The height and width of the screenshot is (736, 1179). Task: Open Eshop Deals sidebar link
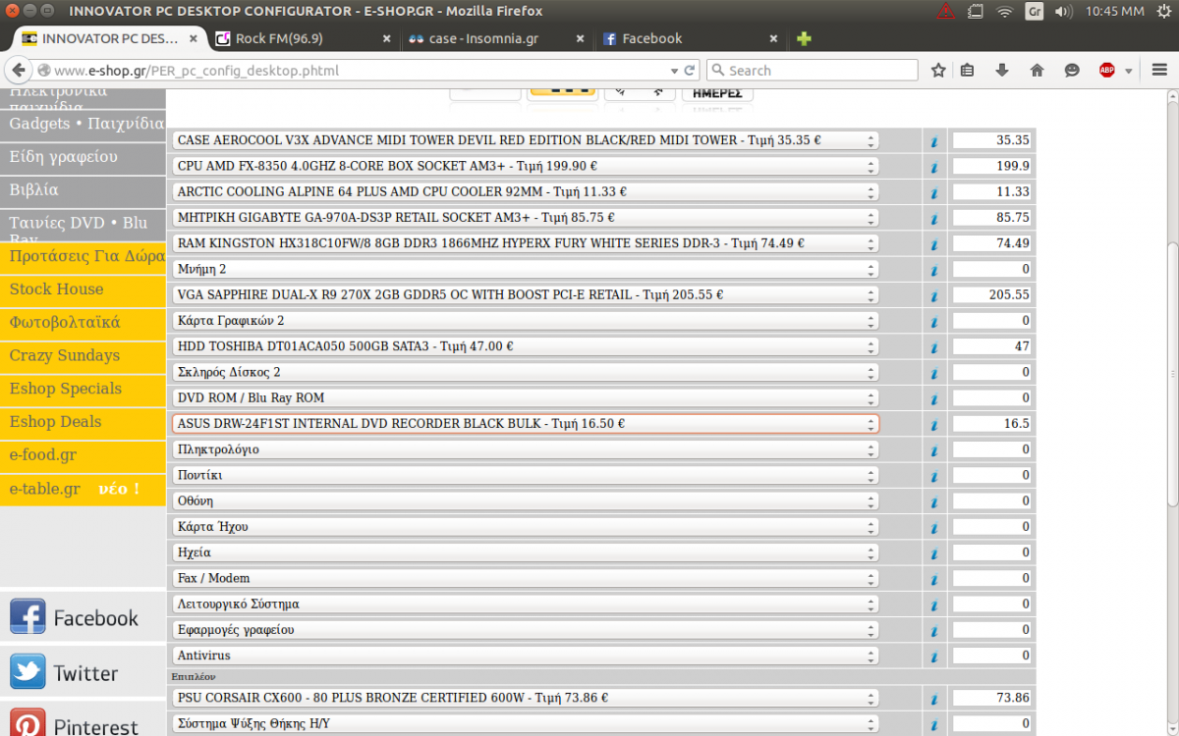coord(83,422)
